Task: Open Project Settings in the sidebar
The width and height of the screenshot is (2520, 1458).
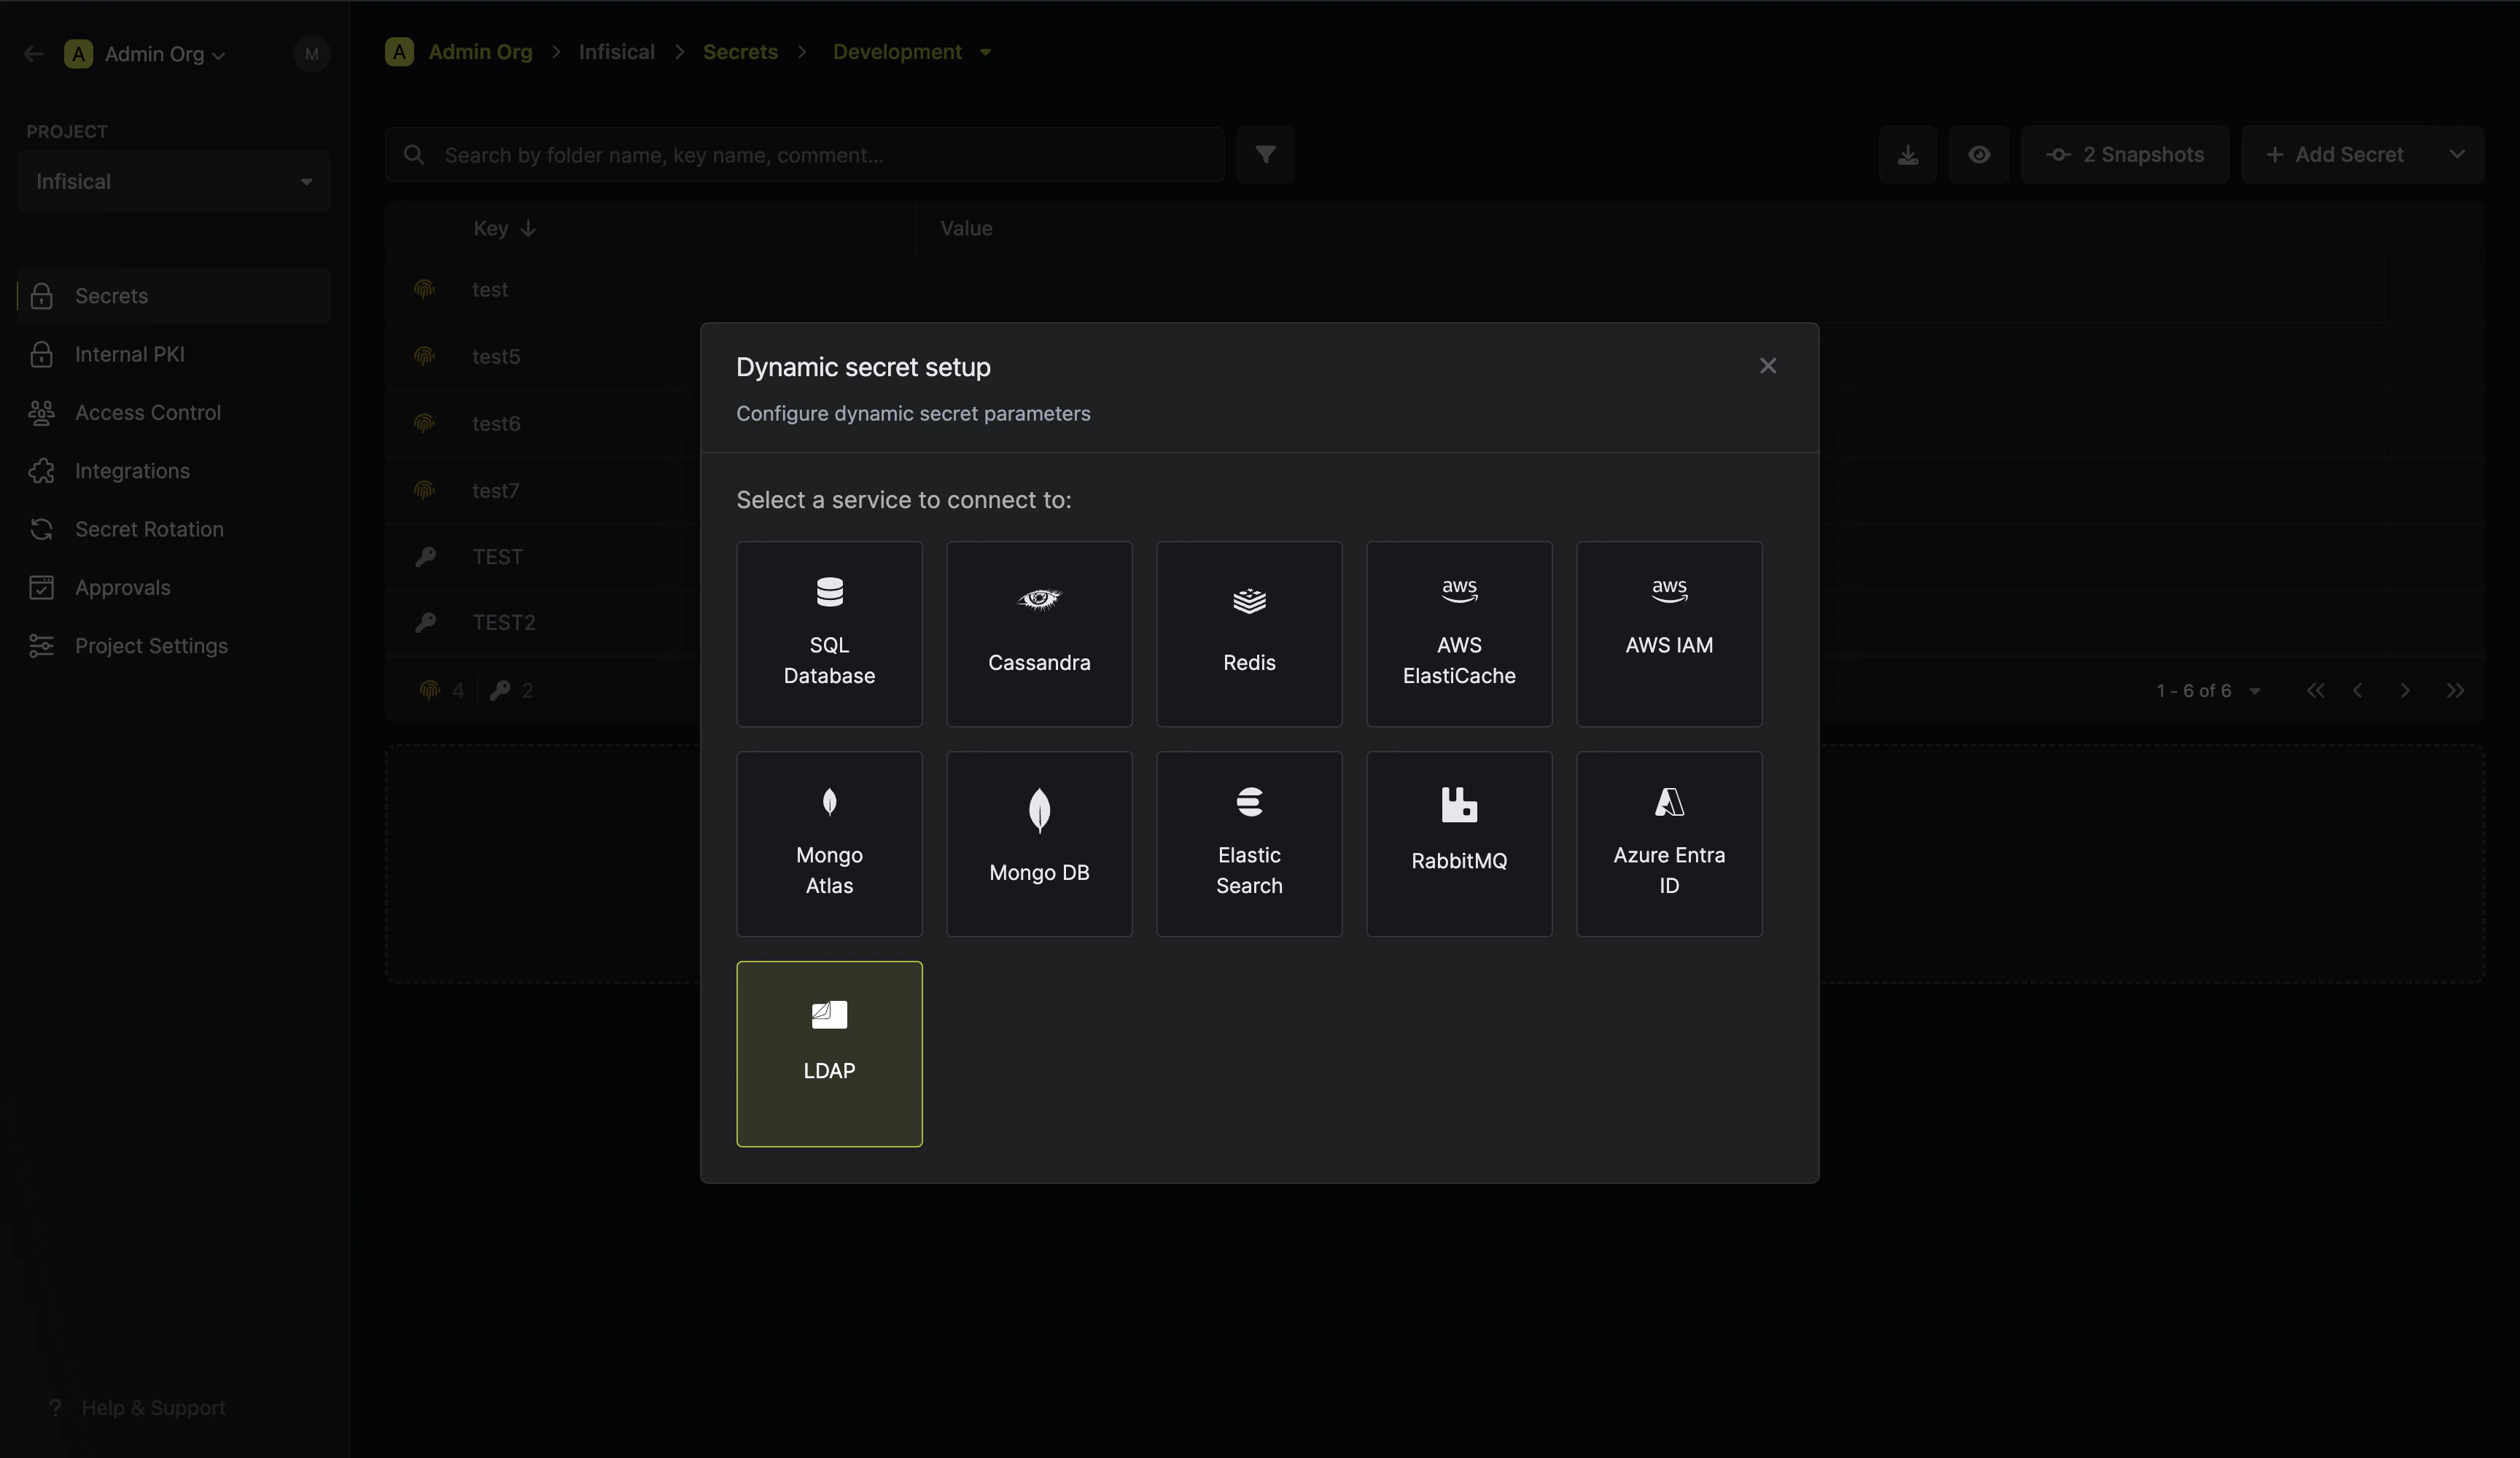Action: point(174,646)
